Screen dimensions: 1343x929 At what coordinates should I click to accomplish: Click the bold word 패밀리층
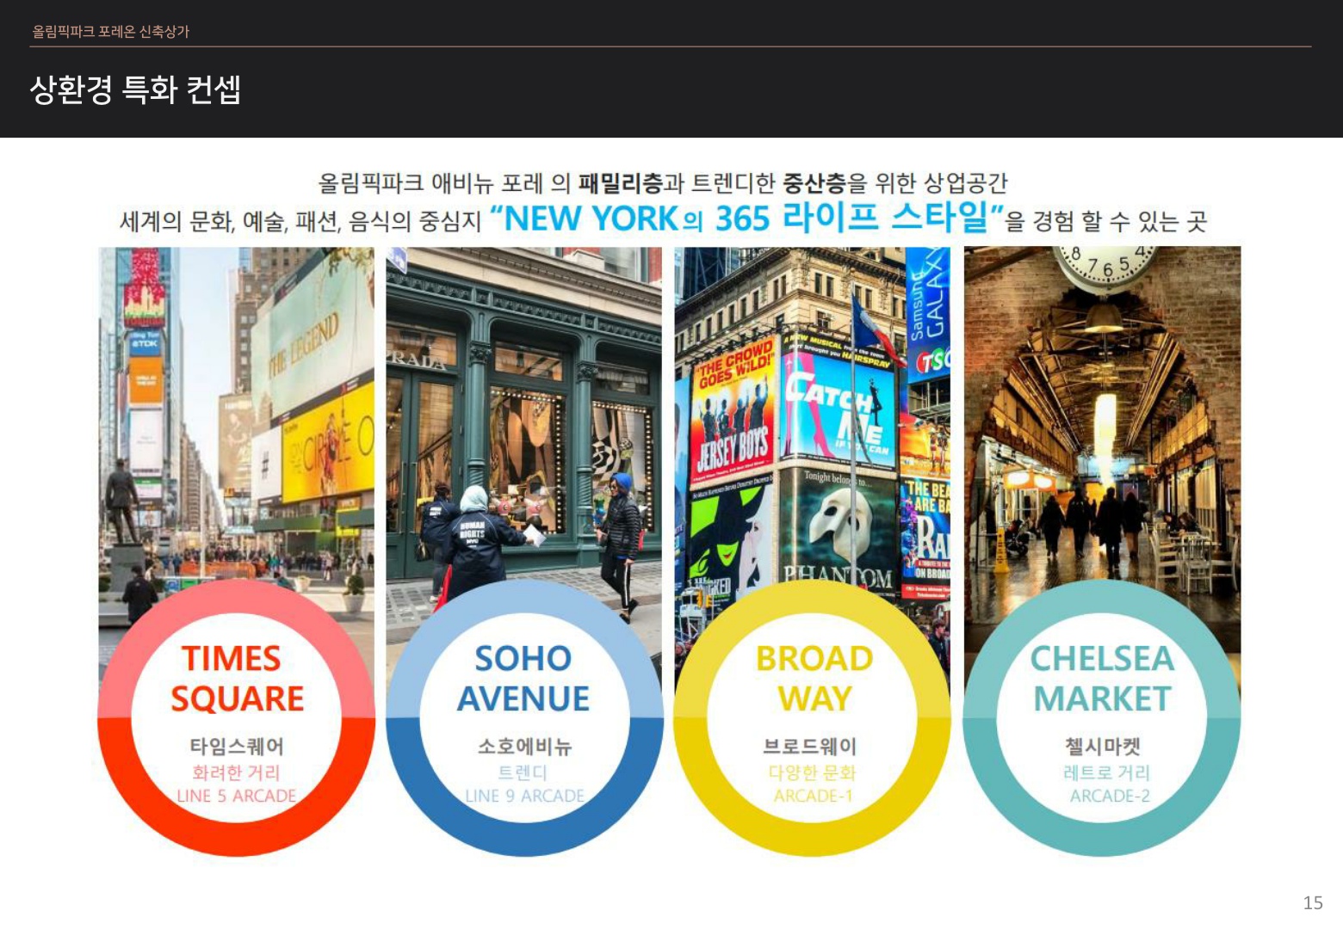[x=620, y=182]
